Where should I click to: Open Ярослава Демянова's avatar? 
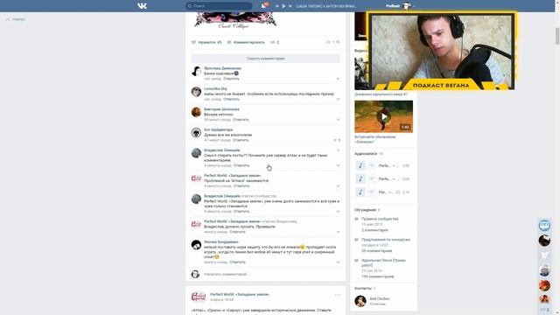tap(196, 71)
